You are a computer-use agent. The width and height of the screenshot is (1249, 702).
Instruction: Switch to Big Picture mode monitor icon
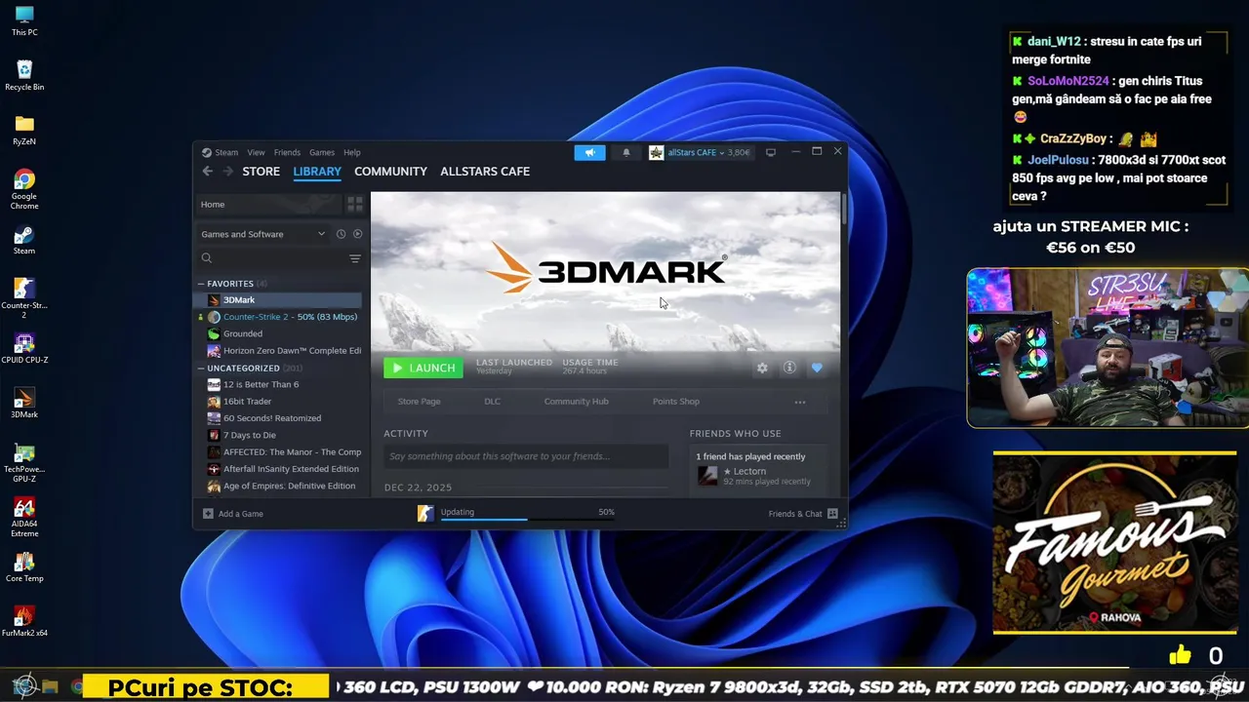[x=770, y=152]
